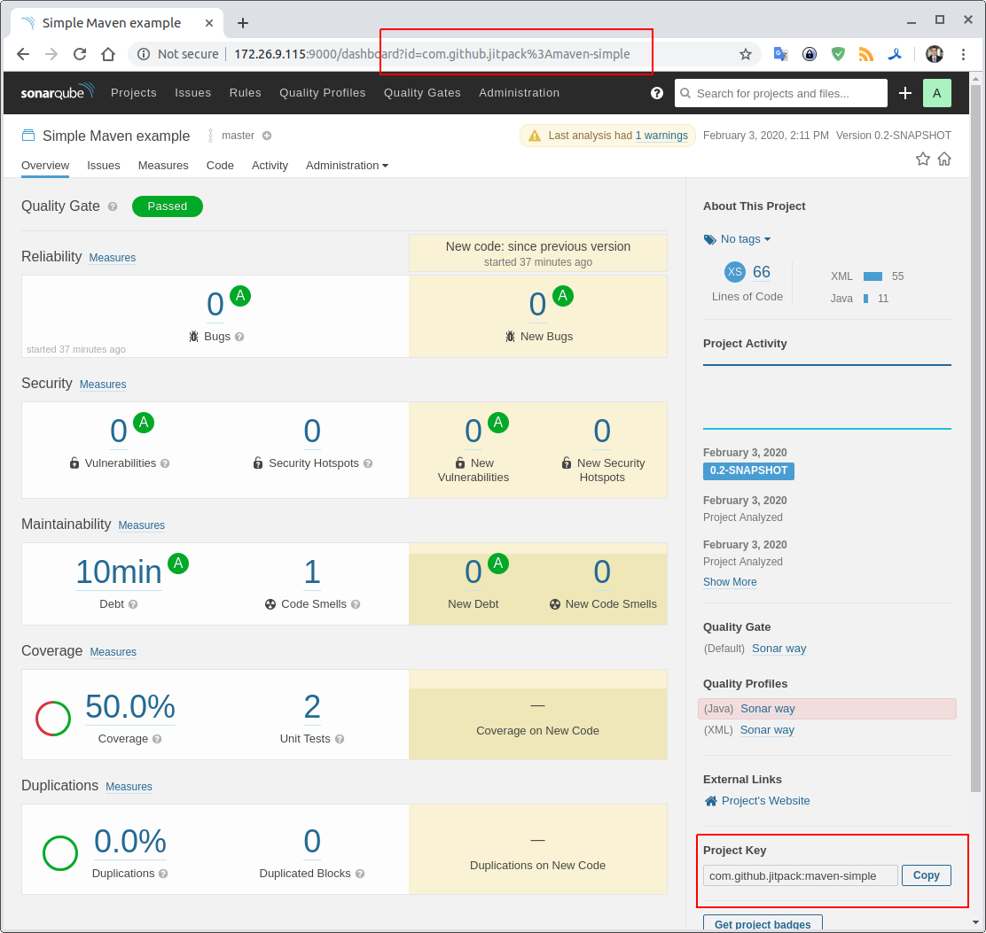
Task: Click the warning icon on the analysis warning banner
Action: [534, 136]
